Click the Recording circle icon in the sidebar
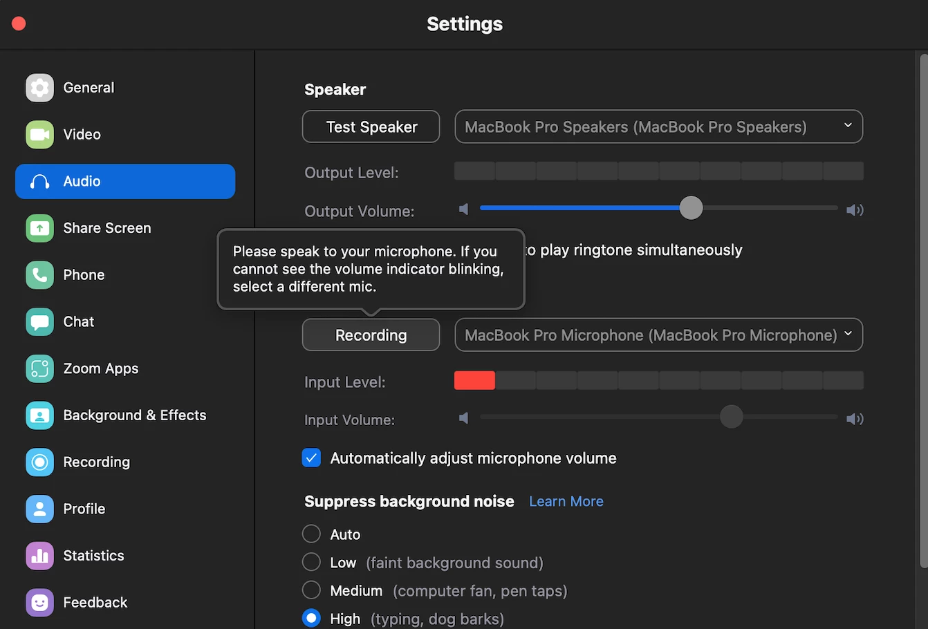The image size is (928, 629). point(39,462)
